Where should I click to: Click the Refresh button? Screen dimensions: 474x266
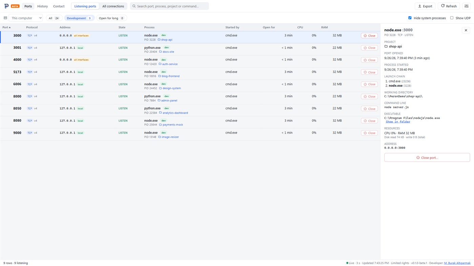[449, 6]
